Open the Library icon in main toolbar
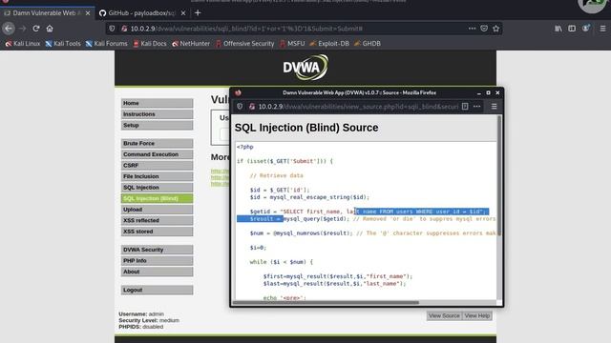This screenshot has height=343, width=611. click(x=558, y=29)
